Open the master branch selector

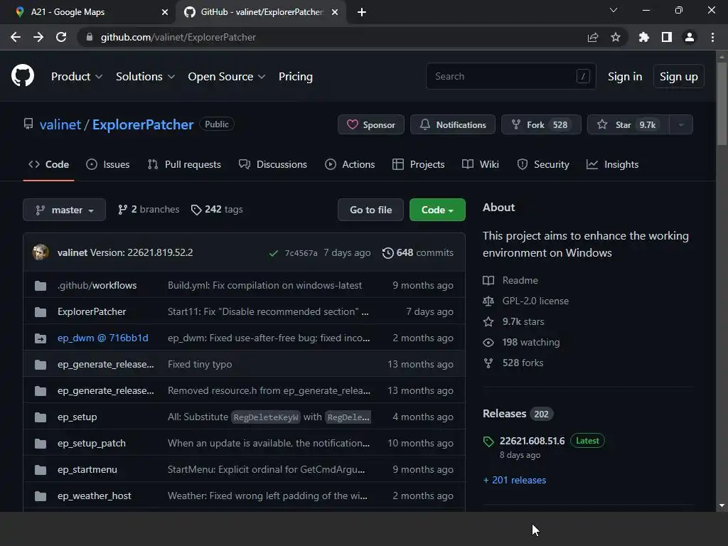64,210
